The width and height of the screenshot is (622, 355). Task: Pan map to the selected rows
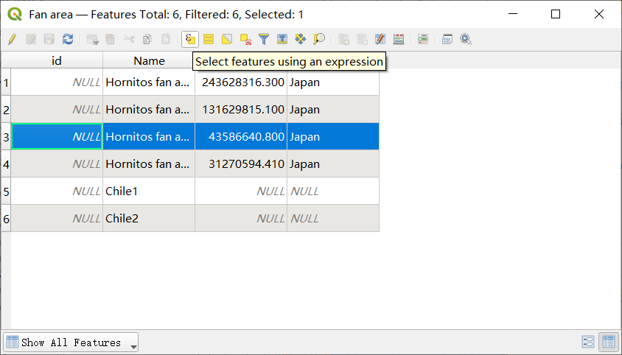coord(301,39)
